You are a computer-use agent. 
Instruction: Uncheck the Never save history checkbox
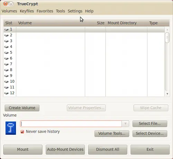click(x=22, y=132)
